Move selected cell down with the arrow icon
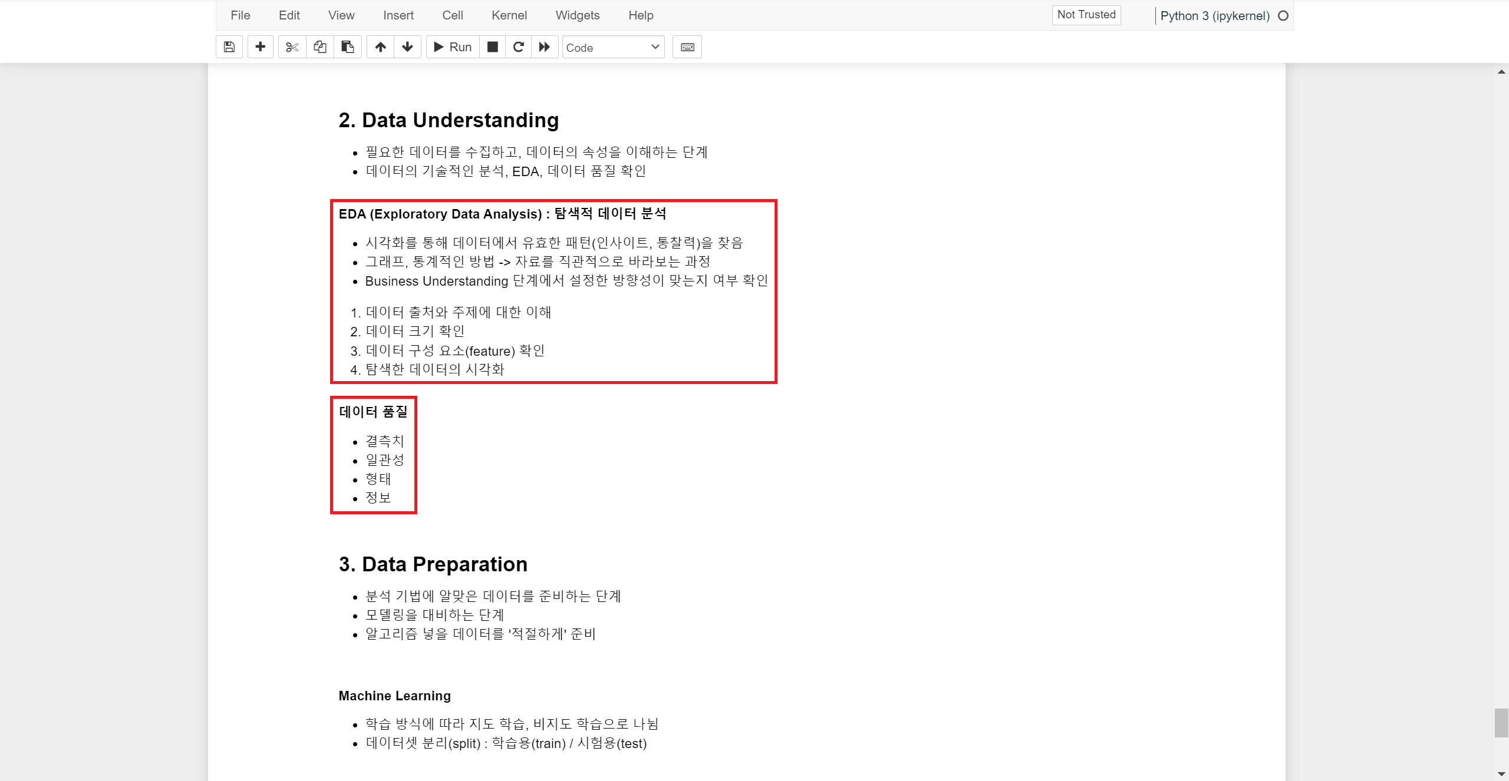Viewport: 1509px width, 781px height. 407,47
